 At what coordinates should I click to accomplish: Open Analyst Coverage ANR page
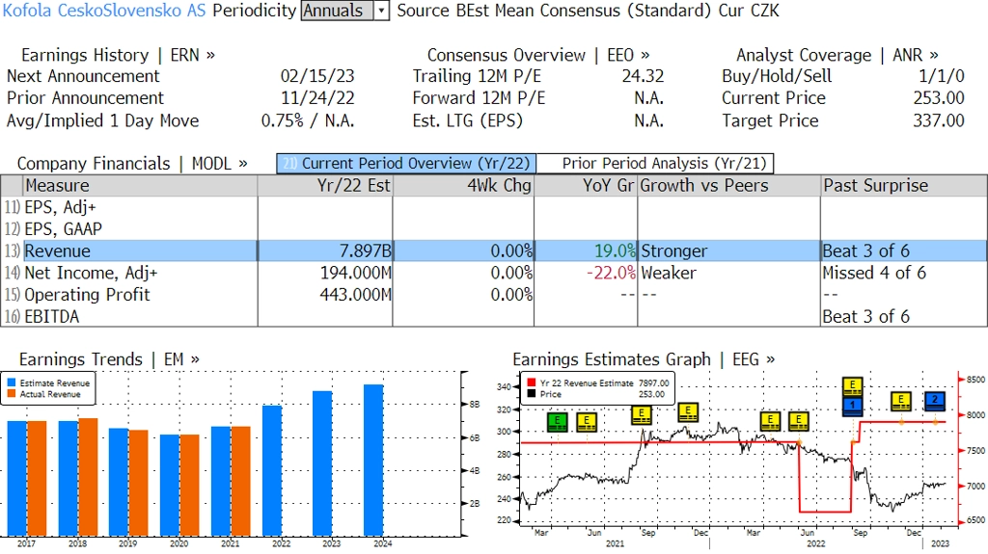coord(837,56)
